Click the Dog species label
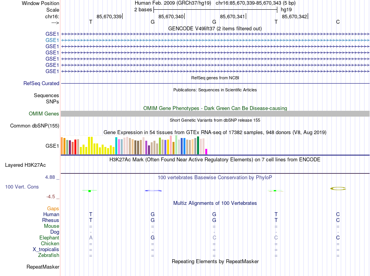This screenshot has height=276, width=370. pos(55,232)
